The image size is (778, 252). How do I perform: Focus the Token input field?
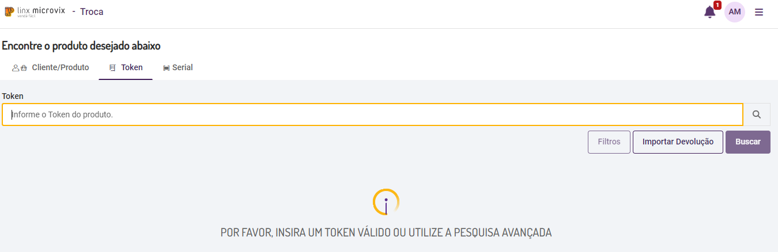(372, 114)
